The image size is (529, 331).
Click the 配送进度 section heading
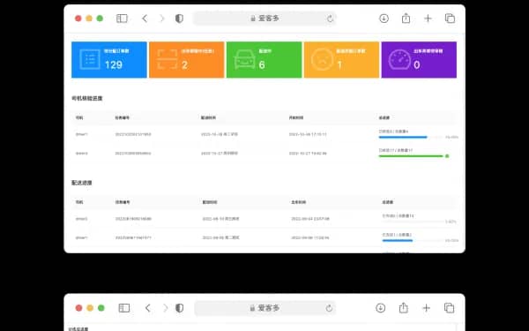[82, 183]
